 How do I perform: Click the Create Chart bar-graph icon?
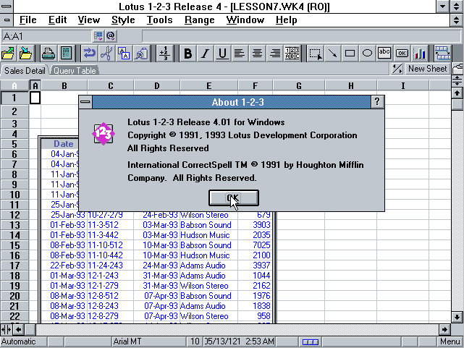420,54
